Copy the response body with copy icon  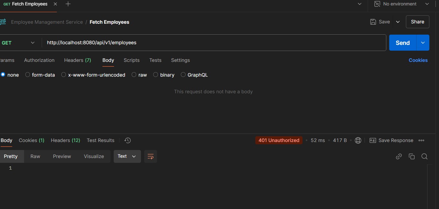(412, 156)
